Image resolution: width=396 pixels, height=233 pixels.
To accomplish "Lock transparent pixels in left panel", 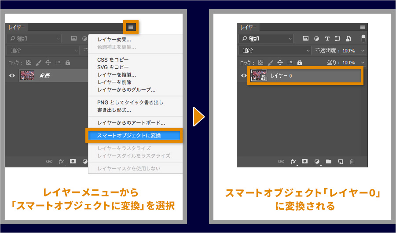I will 29,63.
